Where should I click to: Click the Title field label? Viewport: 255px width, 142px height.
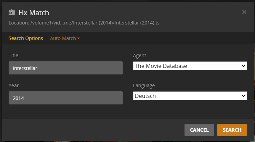13,55
